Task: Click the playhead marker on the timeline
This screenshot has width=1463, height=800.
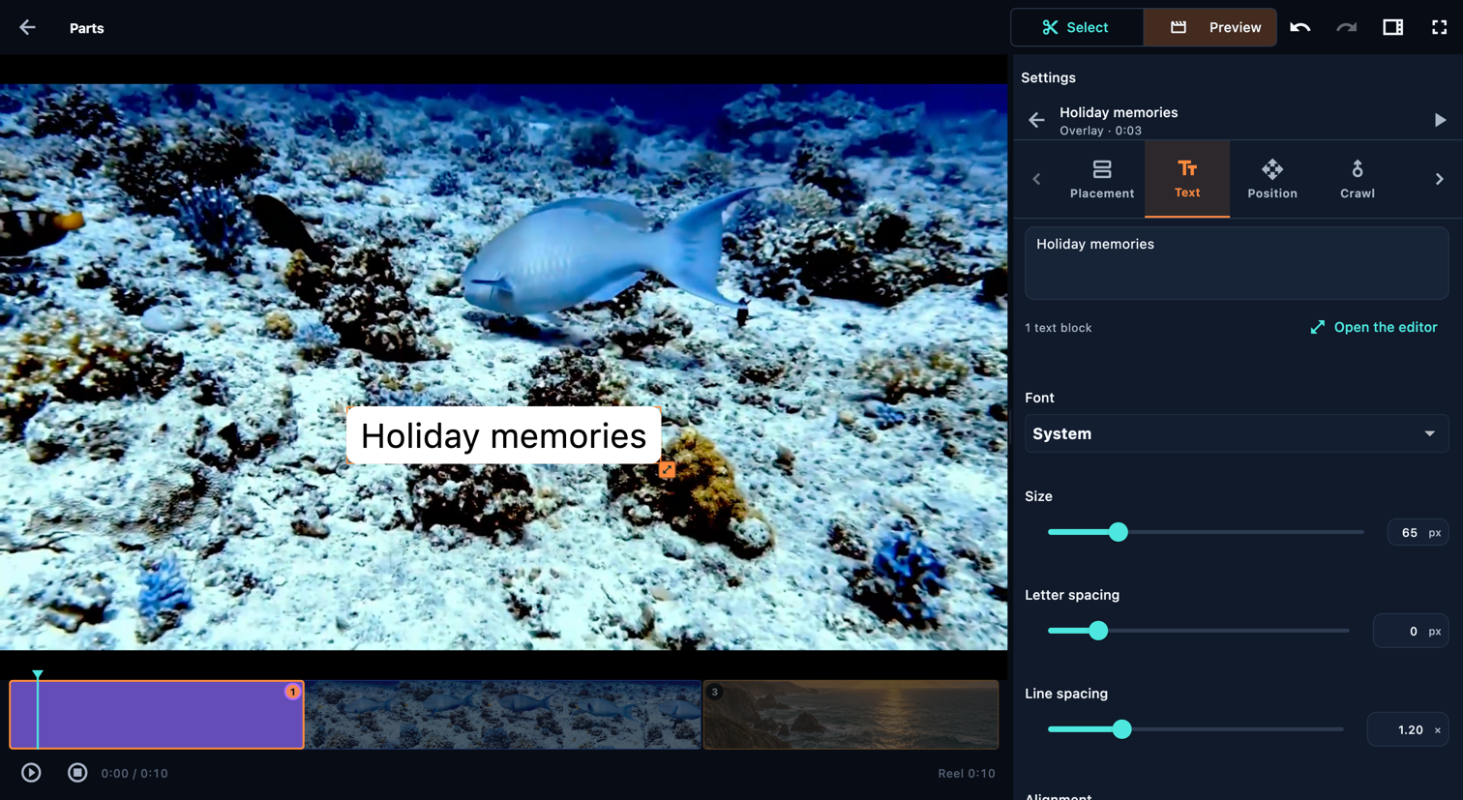Action: pos(38,674)
